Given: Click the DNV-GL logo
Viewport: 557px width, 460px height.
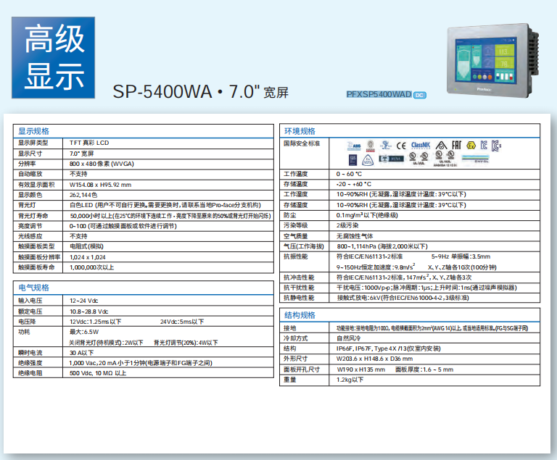Looking at the screenshot, I should tap(475, 159).
